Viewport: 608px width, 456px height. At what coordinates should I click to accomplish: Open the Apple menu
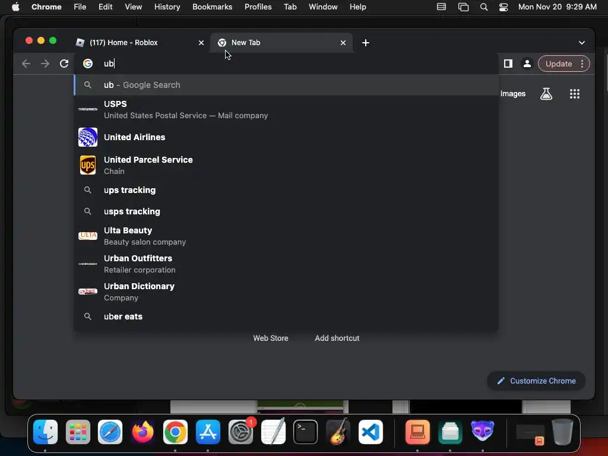coord(15,7)
